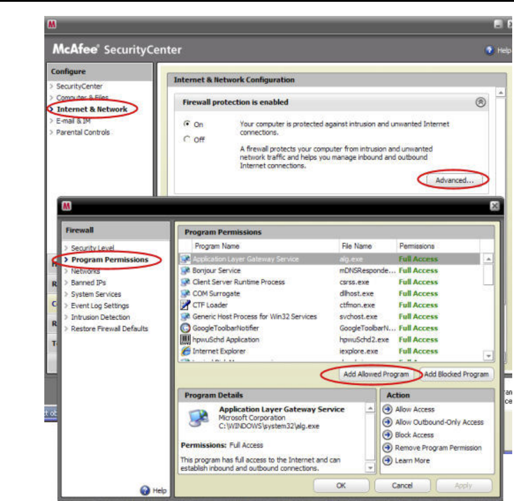Select the On radio button for firewall
514x501 pixels.
point(187,124)
